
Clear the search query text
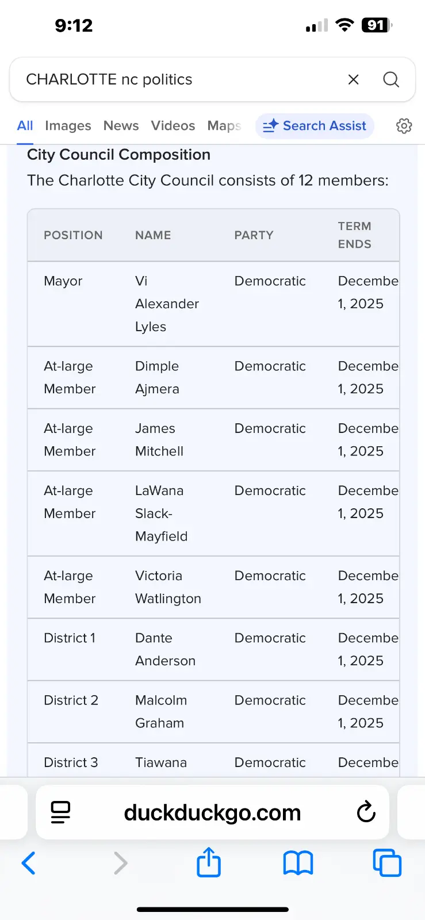353,79
